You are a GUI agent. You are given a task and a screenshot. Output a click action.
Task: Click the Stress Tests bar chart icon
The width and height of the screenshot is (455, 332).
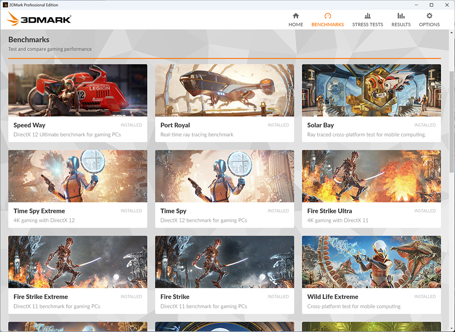tap(367, 16)
